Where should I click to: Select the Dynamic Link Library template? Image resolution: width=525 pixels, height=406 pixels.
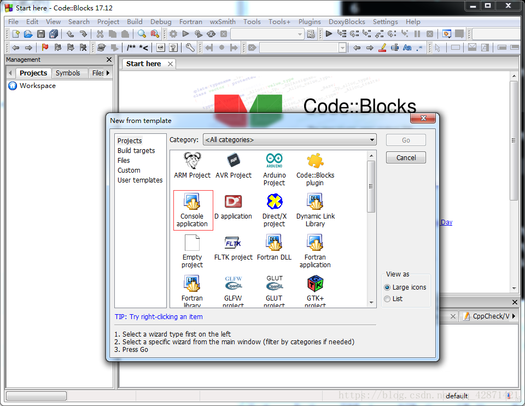click(x=315, y=210)
